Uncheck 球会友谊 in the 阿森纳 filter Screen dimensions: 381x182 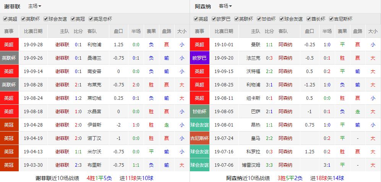click(282, 19)
